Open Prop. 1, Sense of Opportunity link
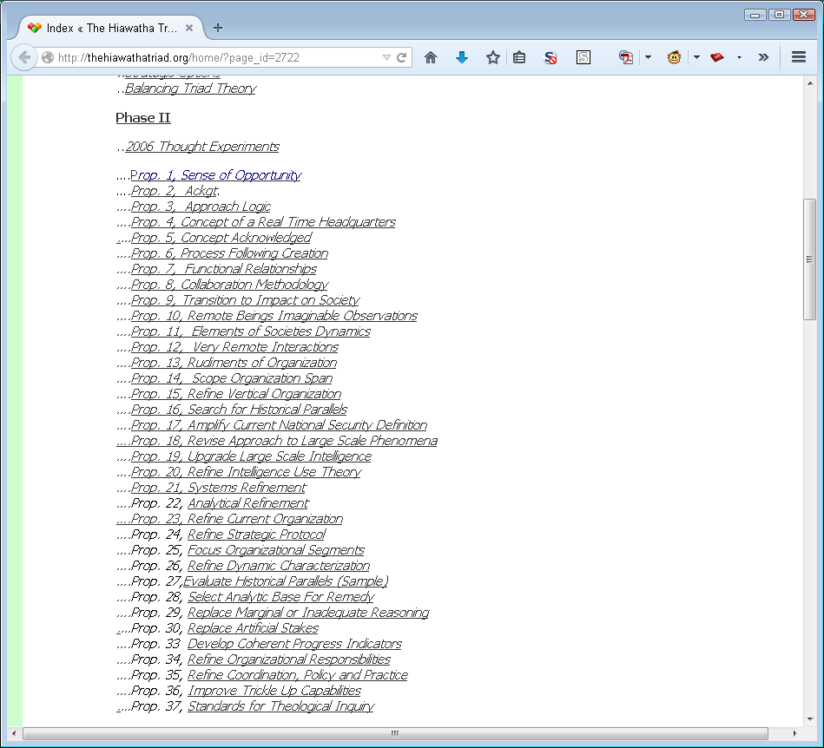This screenshot has height=748, width=824. pos(216,175)
